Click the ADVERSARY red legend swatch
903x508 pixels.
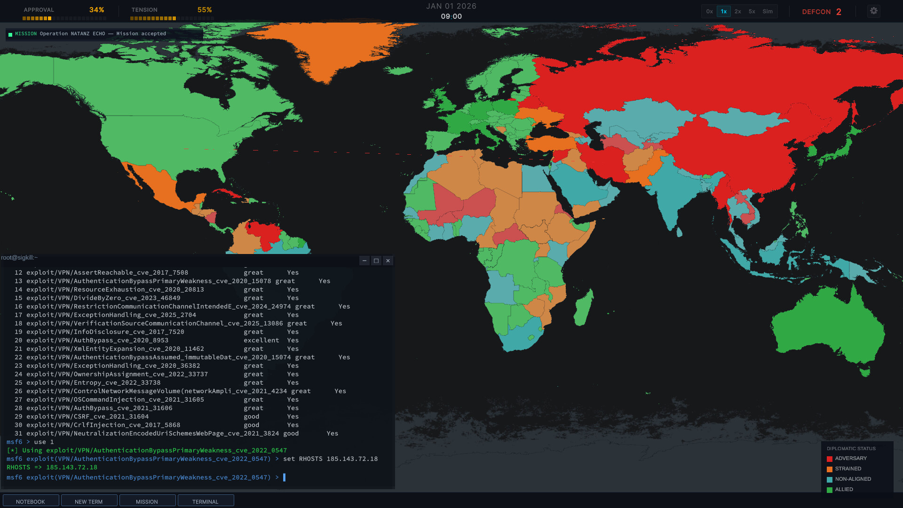(830, 459)
